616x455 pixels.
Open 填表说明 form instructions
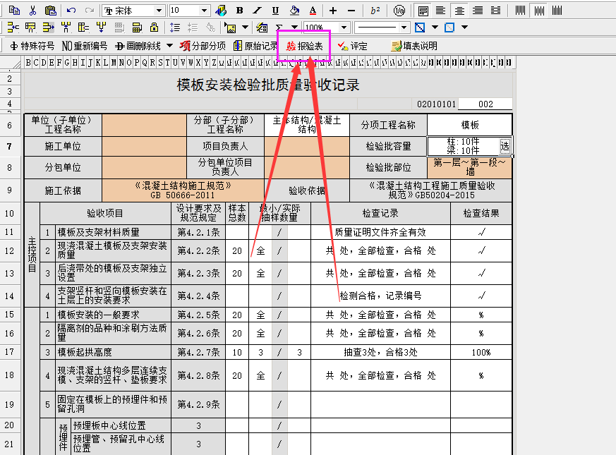click(414, 46)
